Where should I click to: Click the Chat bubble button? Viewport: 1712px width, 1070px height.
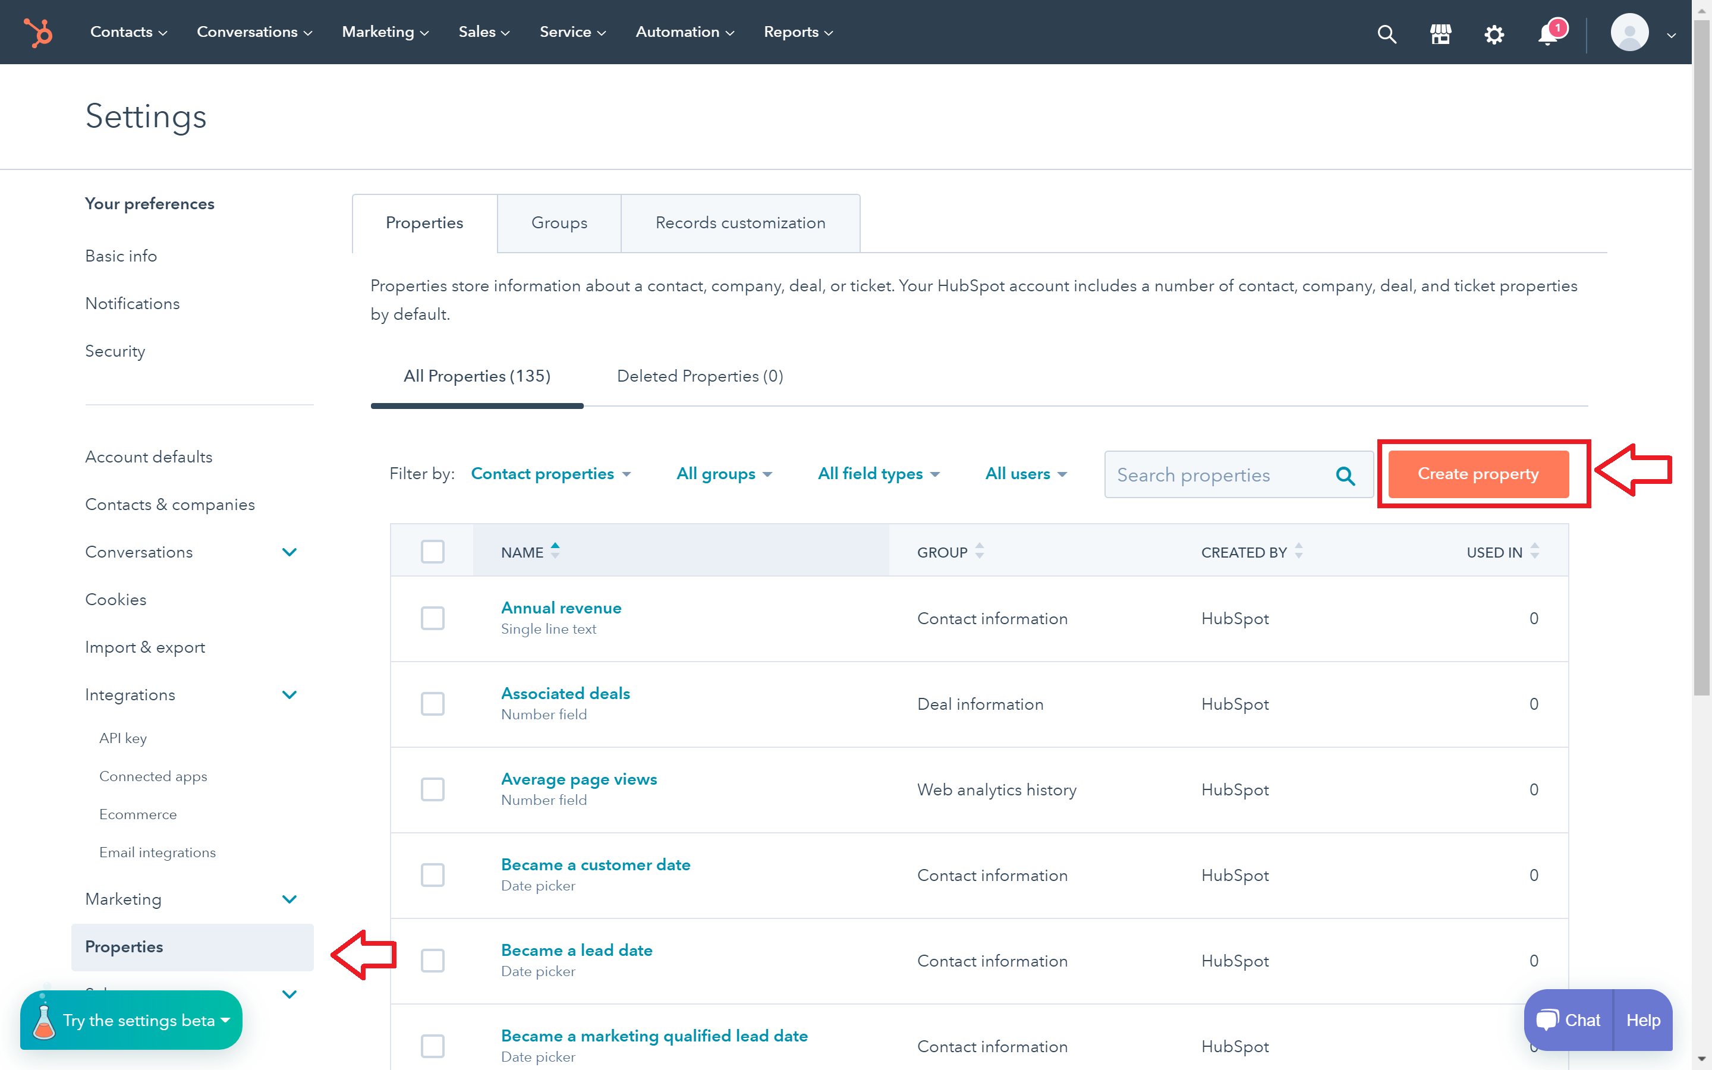pos(1568,1019)
